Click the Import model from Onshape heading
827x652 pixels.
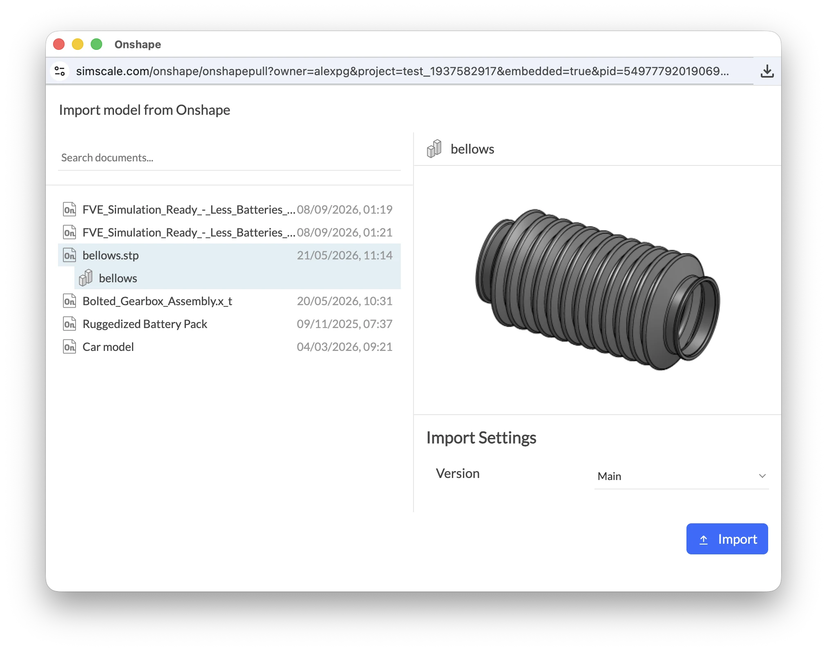click(145, 110)
